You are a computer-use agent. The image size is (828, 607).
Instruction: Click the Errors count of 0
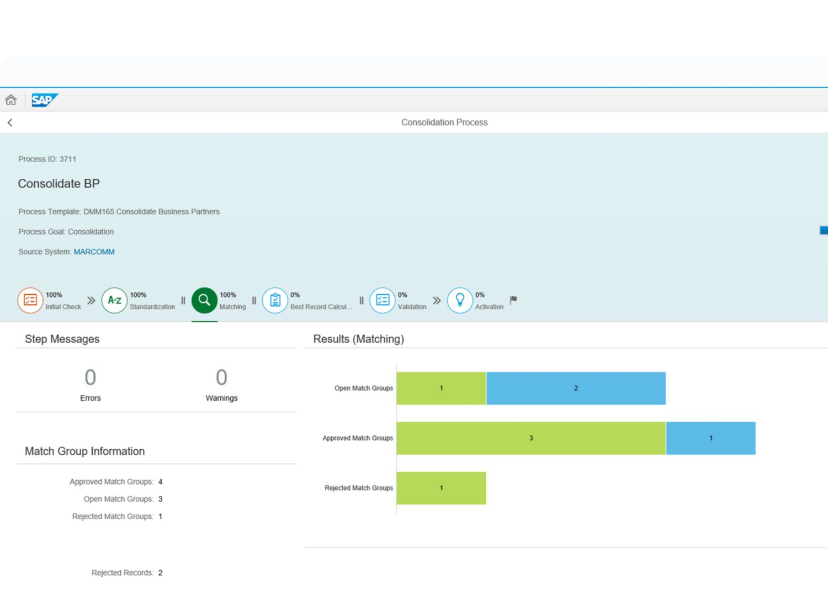coord(90,378)
